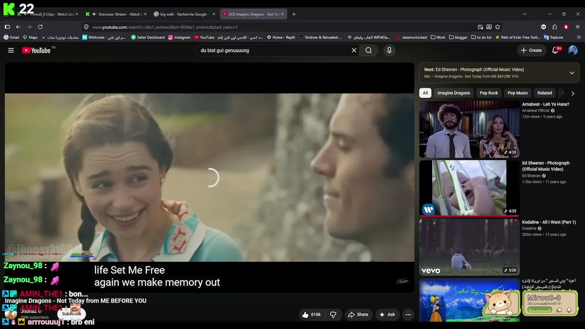Run search with the magnifier button
The height and width of the screenshot is (329, 585).
click(x=369, y=50)
